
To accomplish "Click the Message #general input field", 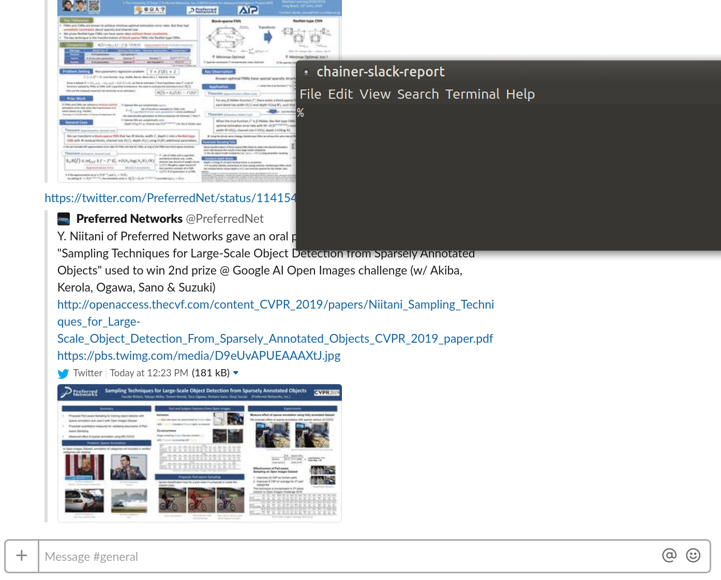I will (347, 556).
